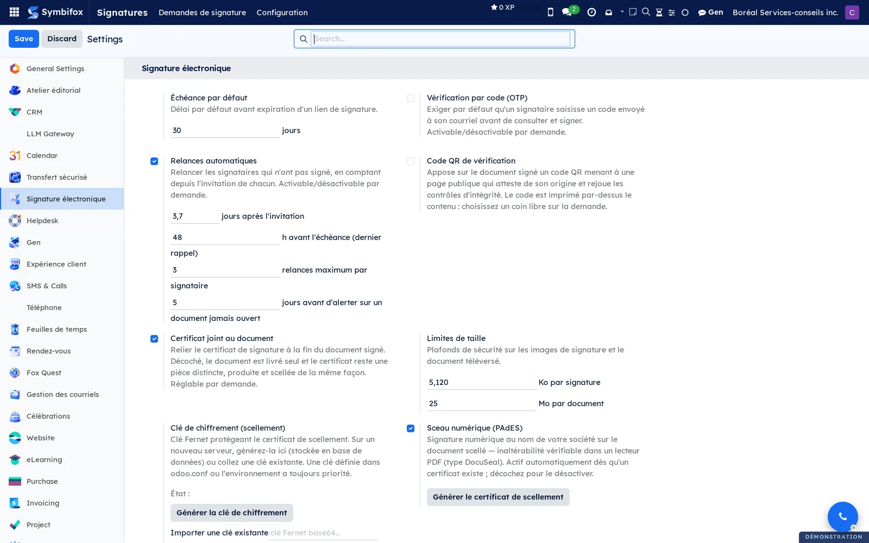The height and width of the screenshot is (543, 869).
Task: Open Rendez-vous settings icon
Action: (x=15, y=351)
